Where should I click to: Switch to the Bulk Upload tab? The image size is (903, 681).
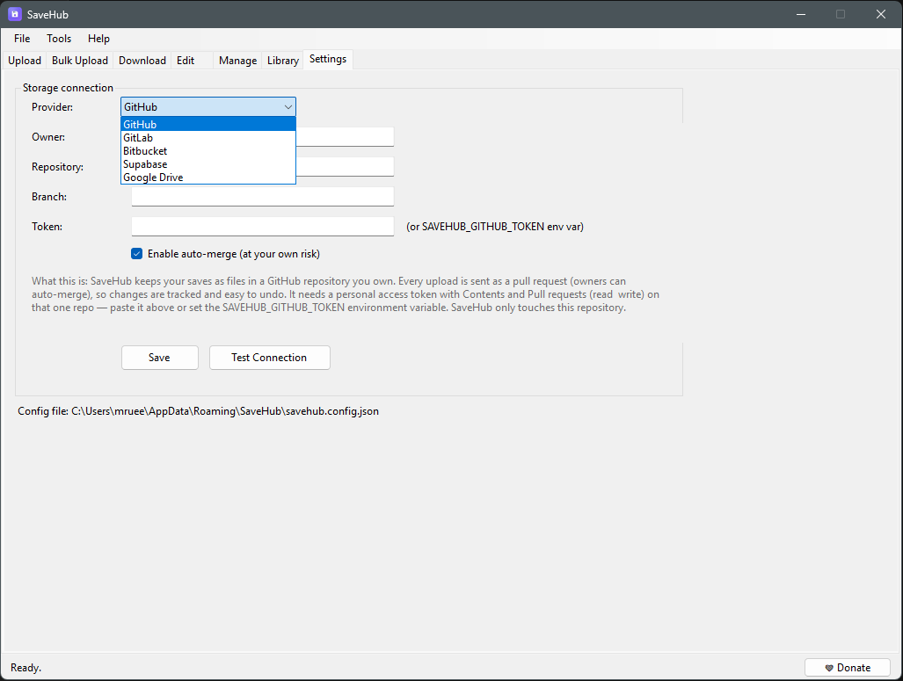pos(79,61)
